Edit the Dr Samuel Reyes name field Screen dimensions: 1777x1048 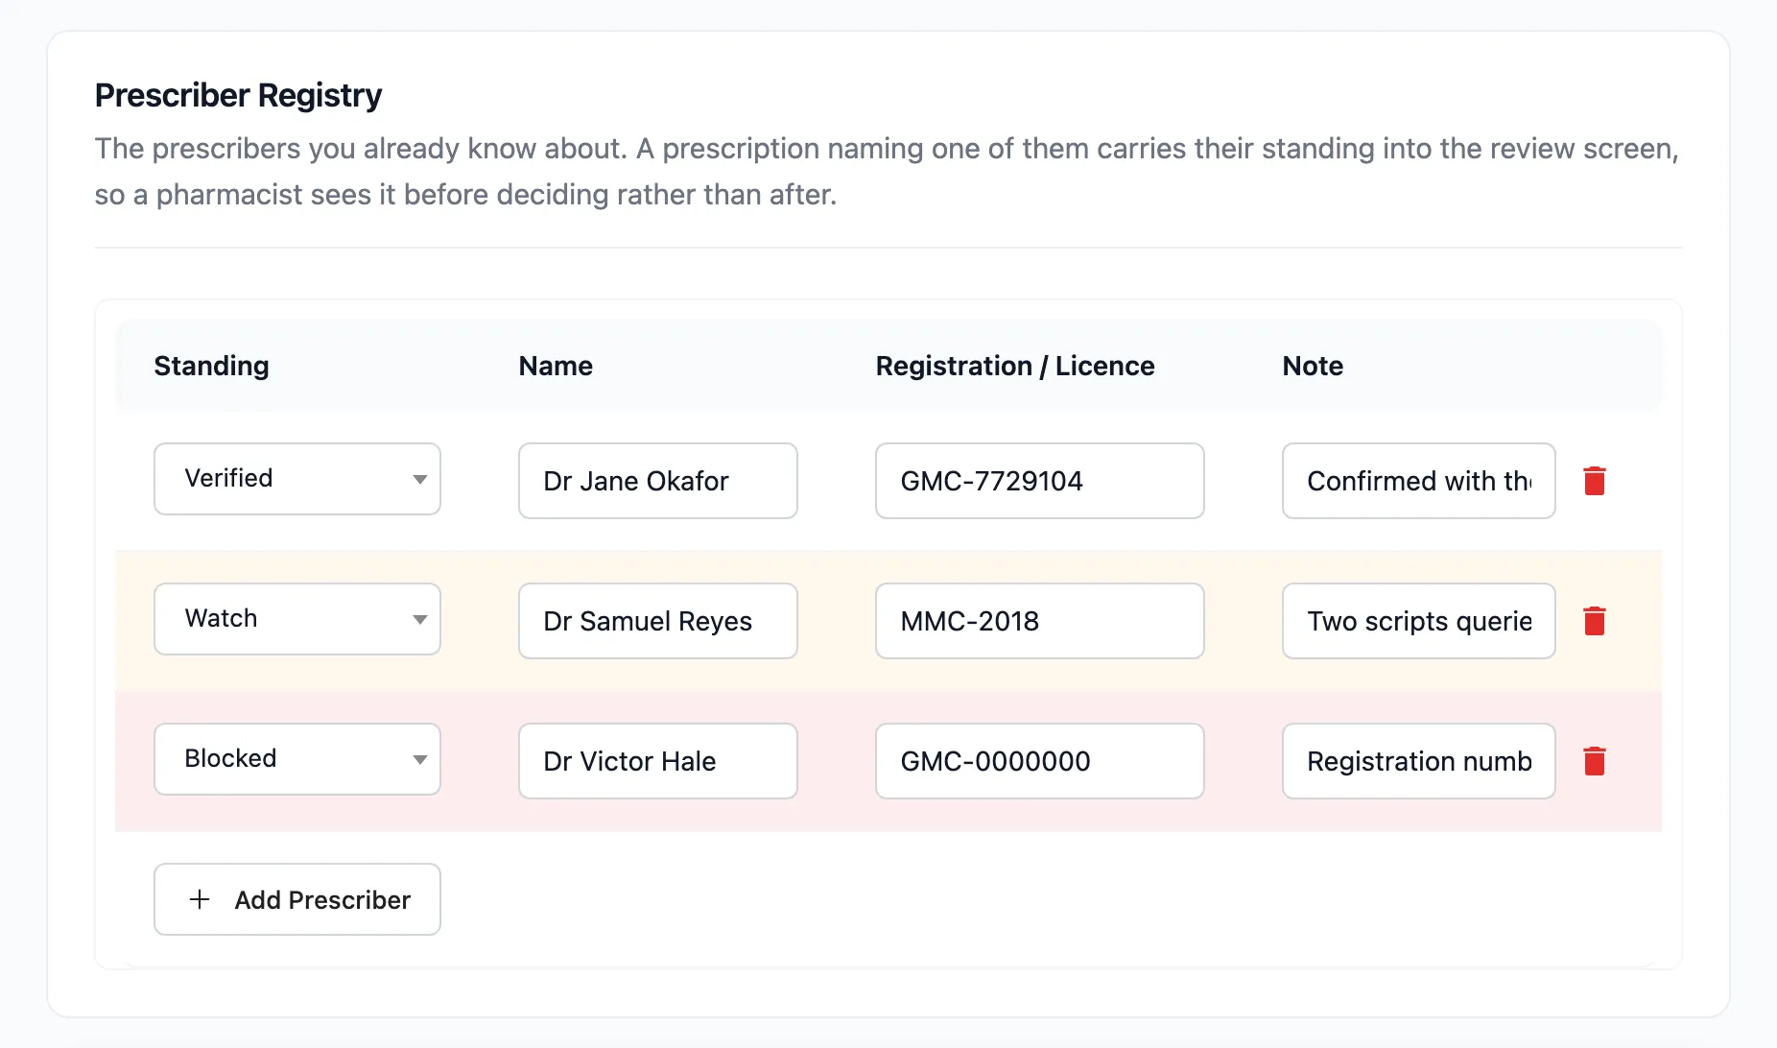tap(658, 621)
